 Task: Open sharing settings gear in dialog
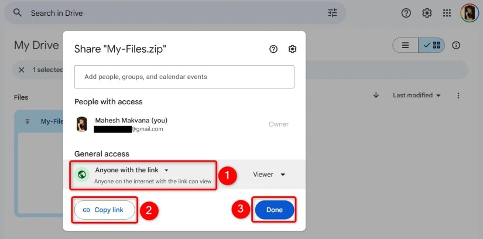point(292,49)
